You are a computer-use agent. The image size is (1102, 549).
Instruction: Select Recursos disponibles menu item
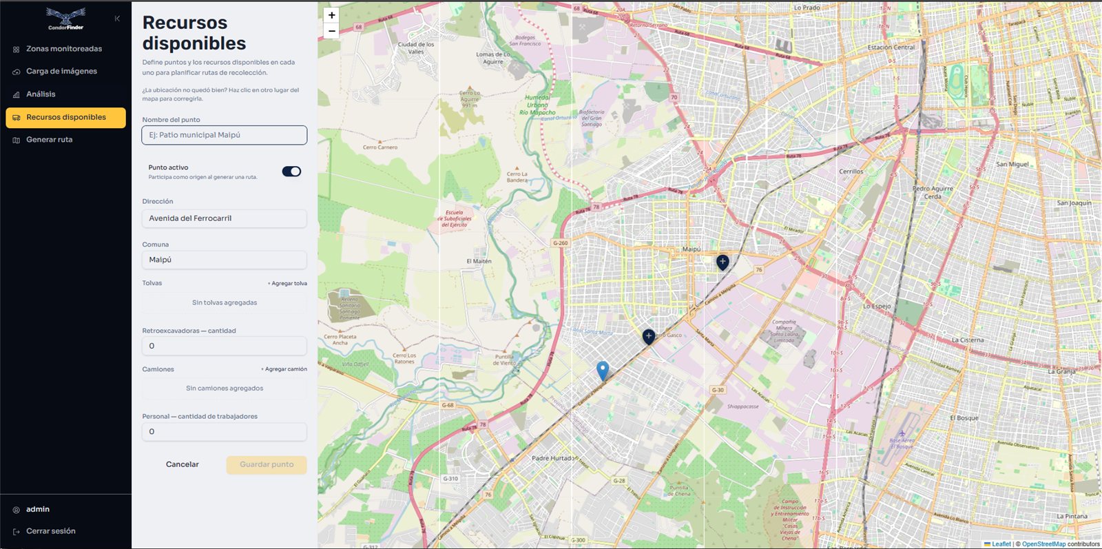click(x=65, y=117)
